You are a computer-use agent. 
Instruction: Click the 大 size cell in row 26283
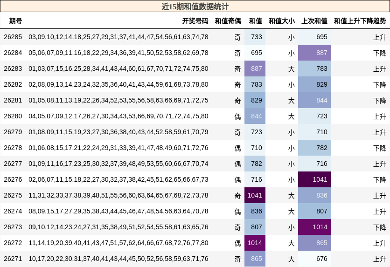click(291, 69)
